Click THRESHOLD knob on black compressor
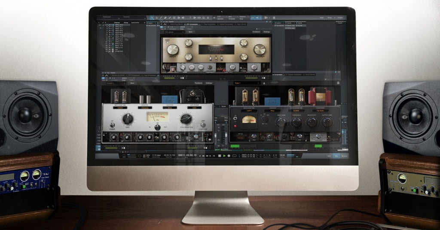Viewport: 440px width, 230px height. 296,122
